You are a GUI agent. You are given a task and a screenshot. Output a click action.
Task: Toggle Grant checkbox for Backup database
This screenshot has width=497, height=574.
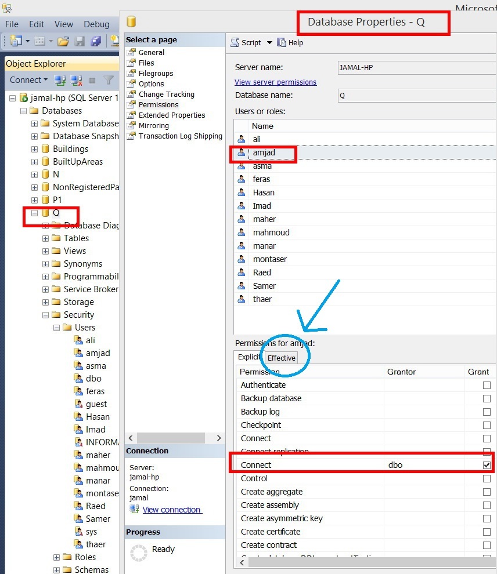(x=487, y=398)
